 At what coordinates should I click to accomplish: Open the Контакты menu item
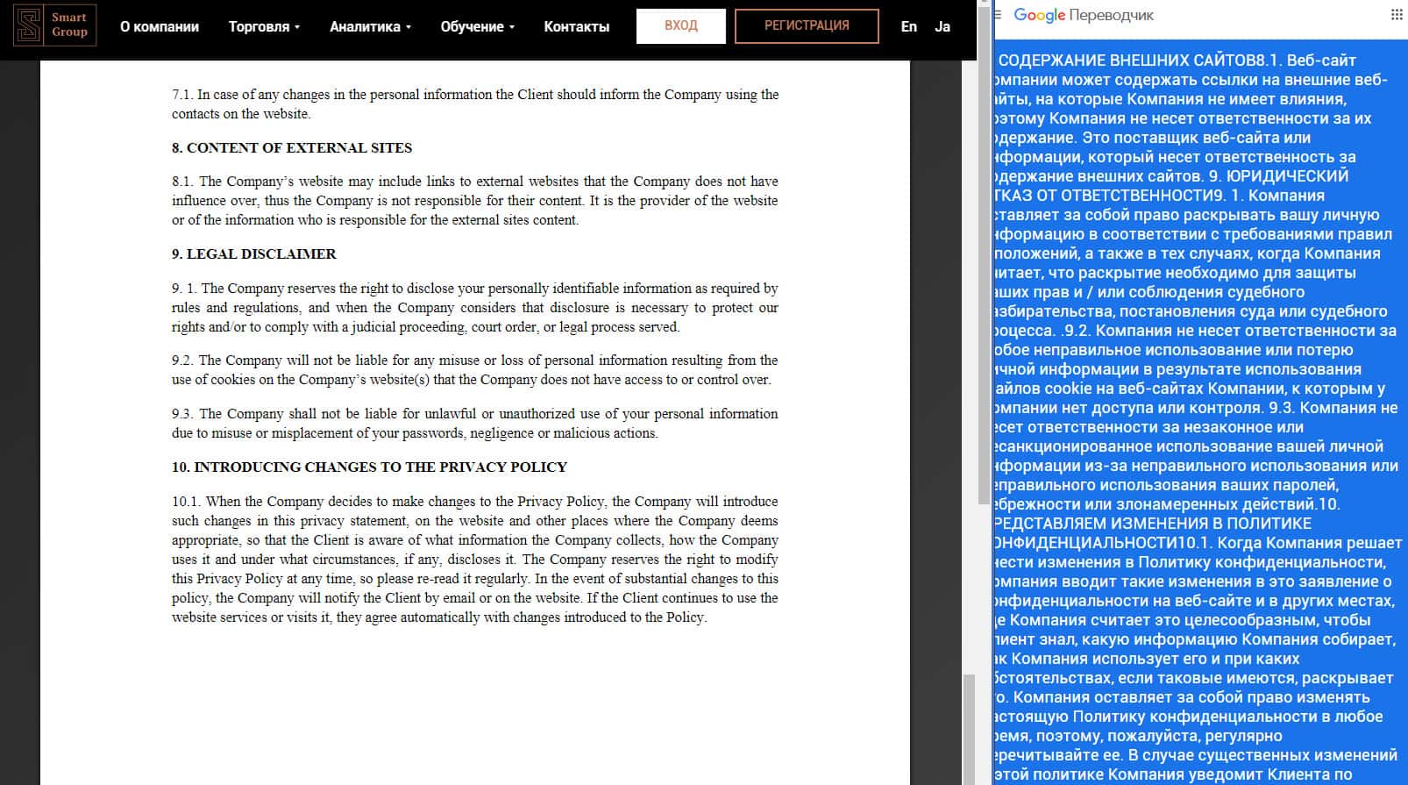[x=576, y=26]
